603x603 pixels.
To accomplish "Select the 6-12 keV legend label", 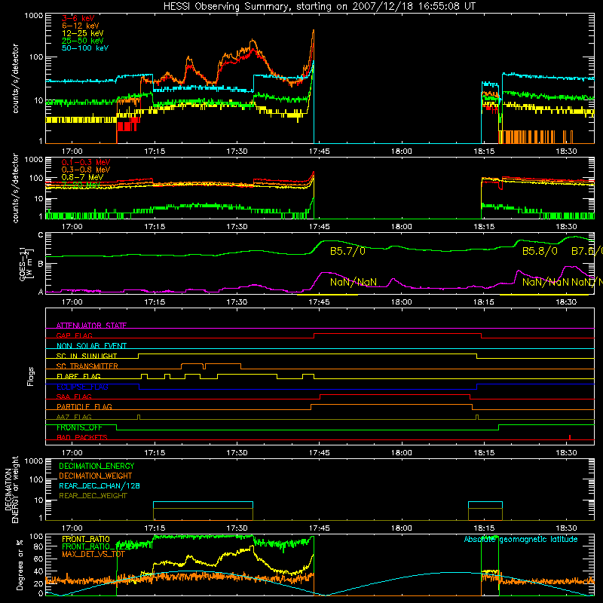I will (x=81, y=26).
